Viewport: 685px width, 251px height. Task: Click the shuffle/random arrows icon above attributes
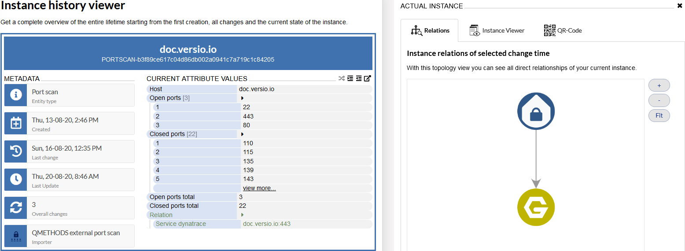342,78
